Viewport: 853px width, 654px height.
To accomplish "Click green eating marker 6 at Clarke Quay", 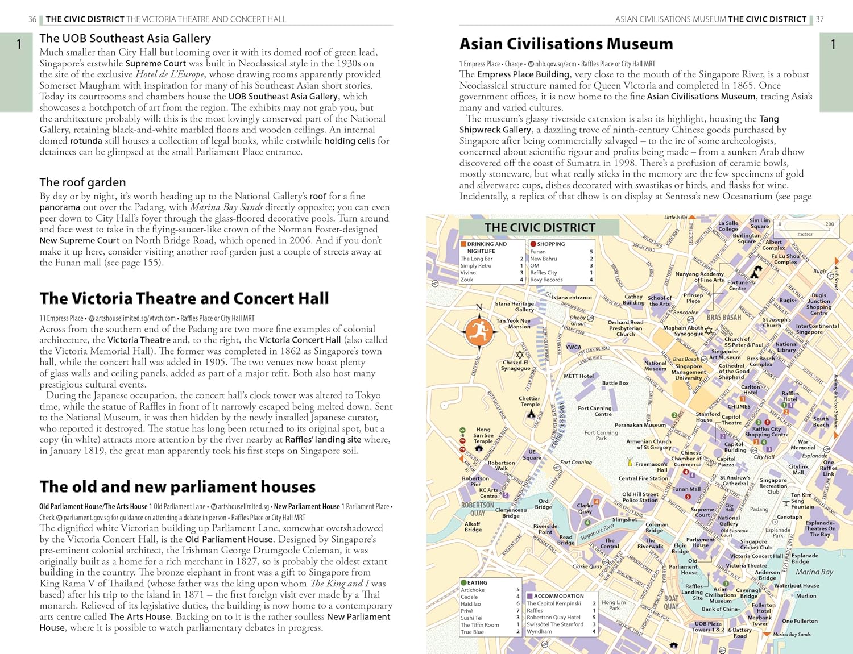I will tap(587, 522).
